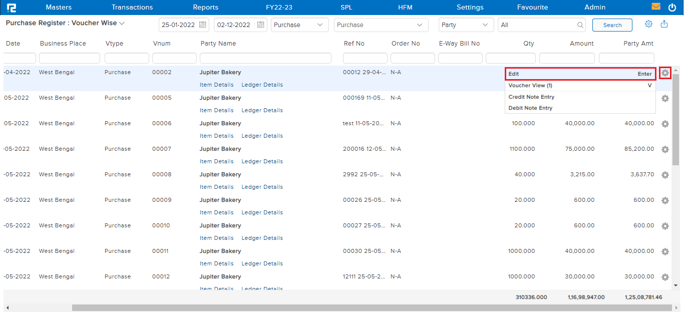Open the first Purchase type dropdown

pyautogui.click(x=299, y=25)
